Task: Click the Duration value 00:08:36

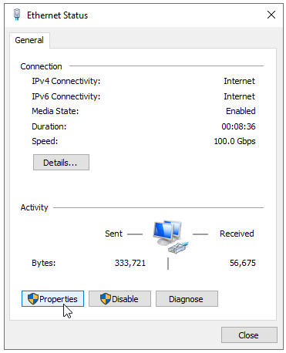Action: 238,126
